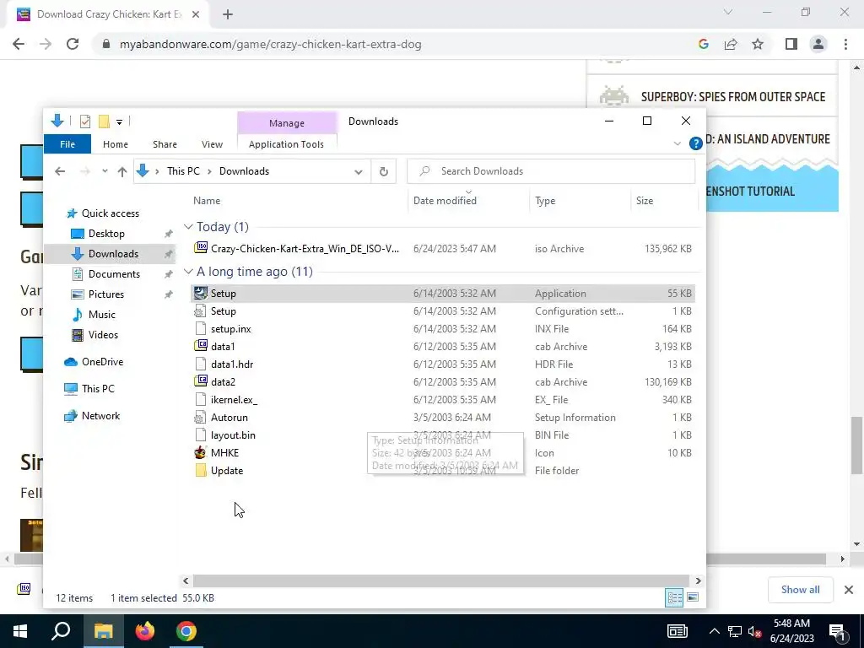Select the Update folder
Image resolution: width=864 pixels, height=648 pixels.
tap(442, 471)
